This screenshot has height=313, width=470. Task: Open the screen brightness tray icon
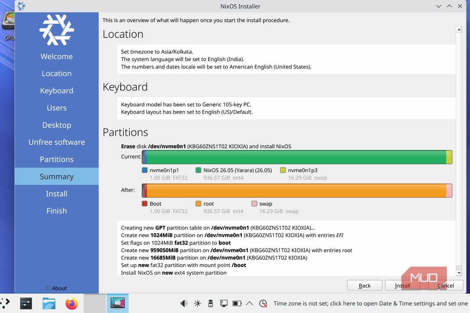click(197, 303)
